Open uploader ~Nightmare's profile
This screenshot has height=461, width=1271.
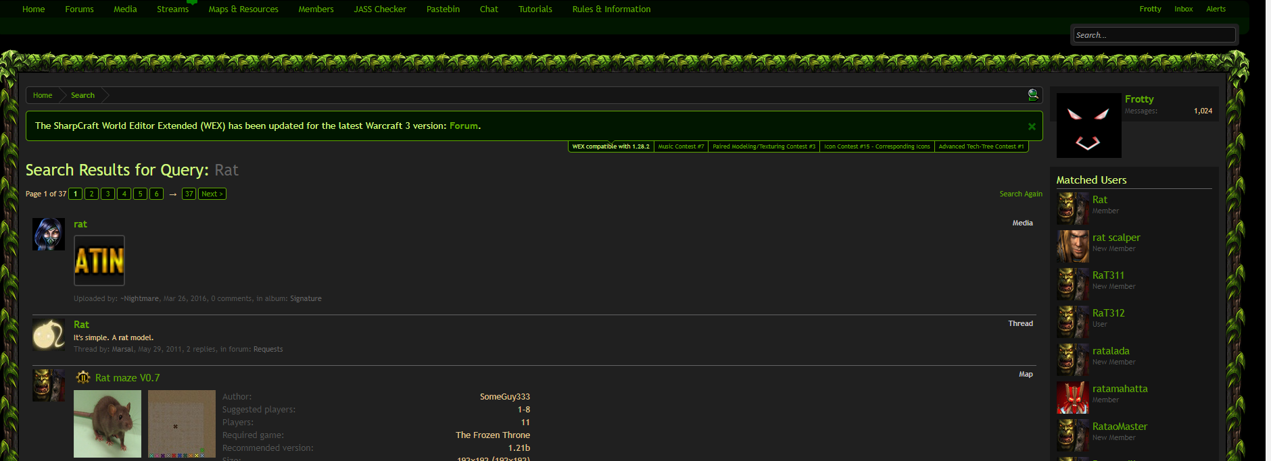pos(139,298)
